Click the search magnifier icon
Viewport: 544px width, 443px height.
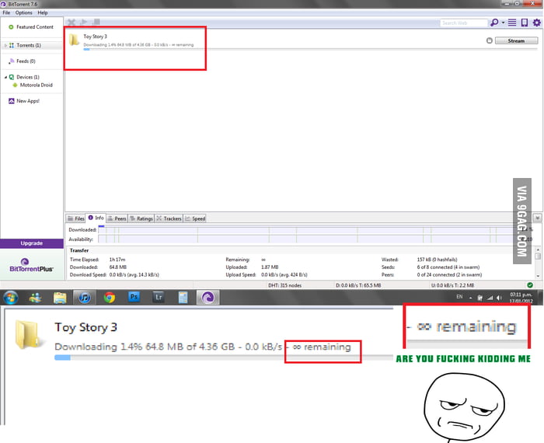(x=493, y=23)
